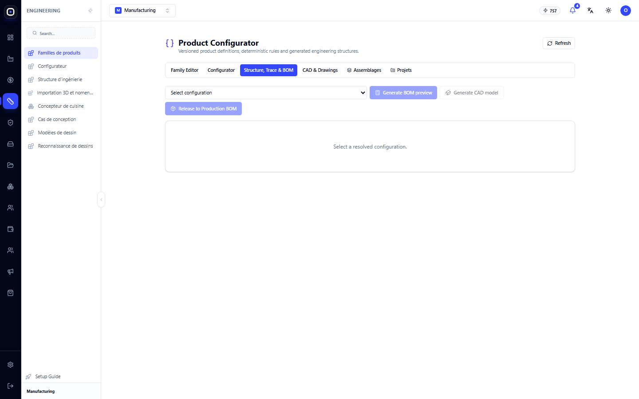639x399 pixels.
Task: Open settings gear in left rail
Action: pyautogui.click(x=11, y=365)
